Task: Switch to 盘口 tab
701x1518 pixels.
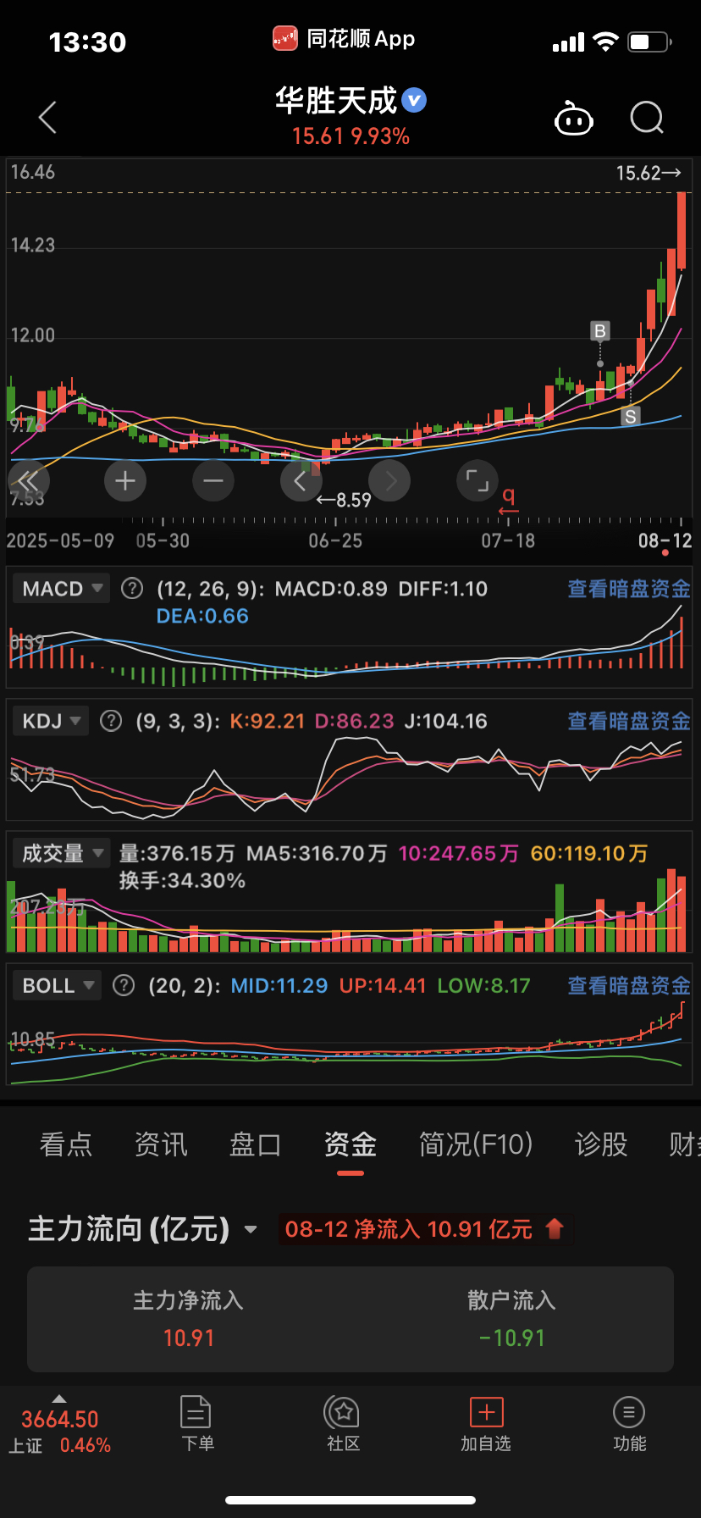Action: (x=256, y=1144)
